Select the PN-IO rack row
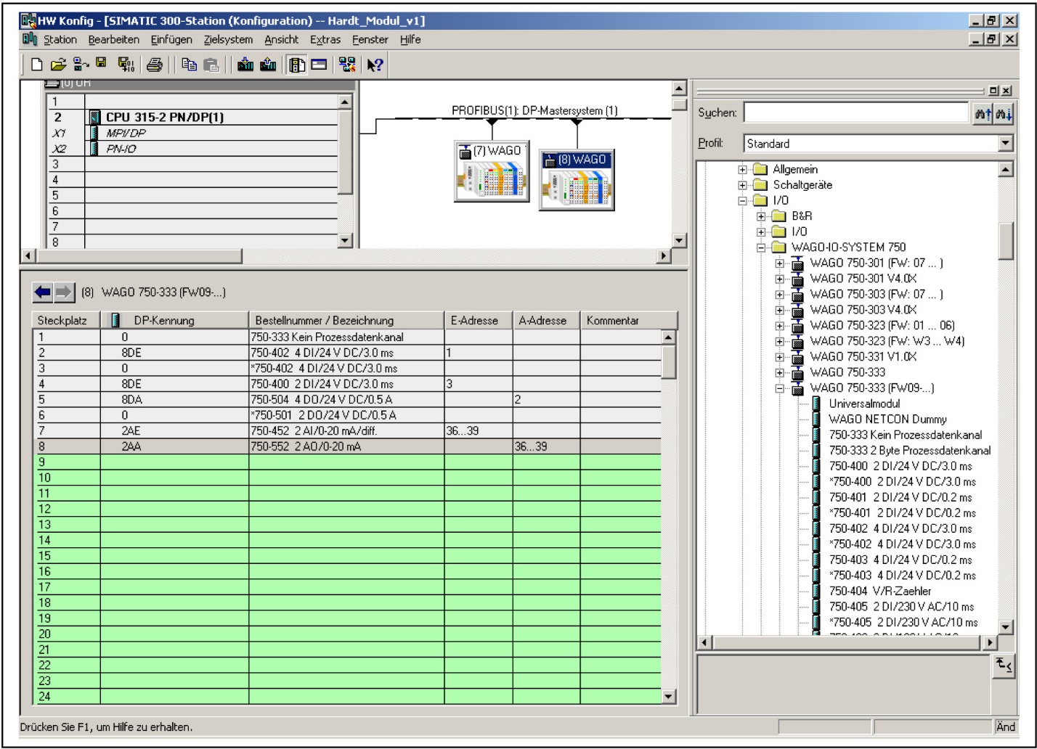 click(192, 149)
